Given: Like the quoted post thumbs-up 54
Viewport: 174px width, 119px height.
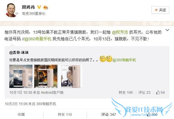Looking at the screenshot, I should (x=160, y=93).
